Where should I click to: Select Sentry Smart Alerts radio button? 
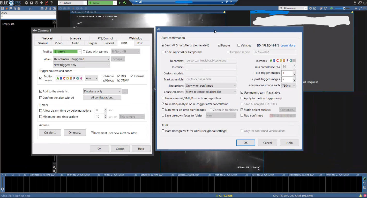click(163, 45)
